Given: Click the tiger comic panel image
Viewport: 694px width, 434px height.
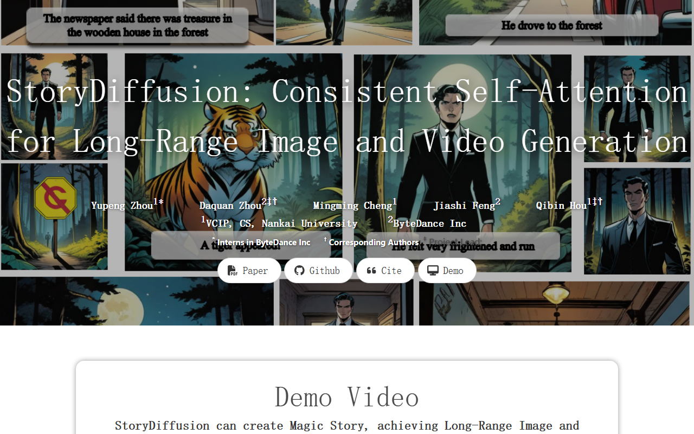Looking at the screenshot, I should tap(234, 162).
